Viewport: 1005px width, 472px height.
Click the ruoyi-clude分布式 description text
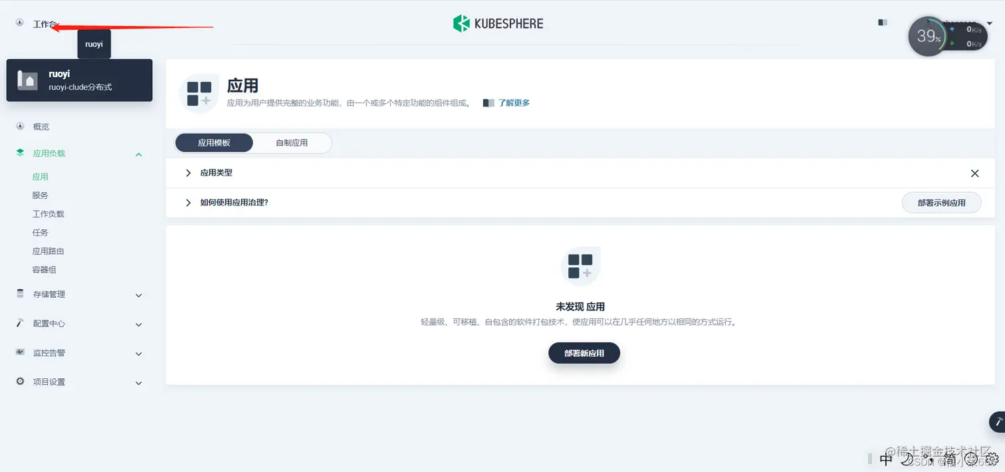[80, 87]
